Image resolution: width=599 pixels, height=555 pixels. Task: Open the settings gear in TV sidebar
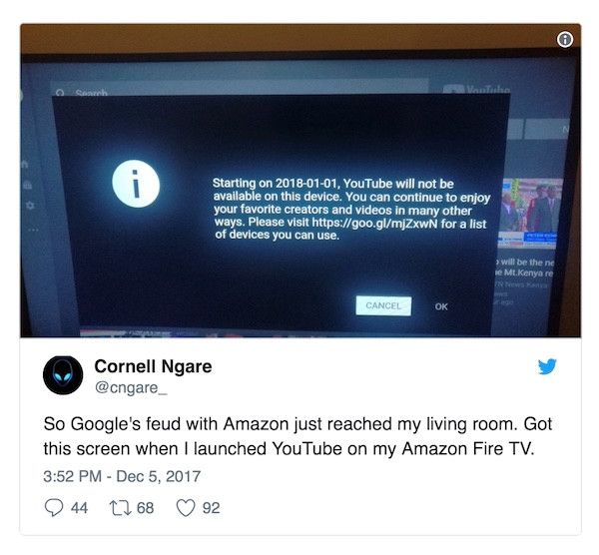30,206
